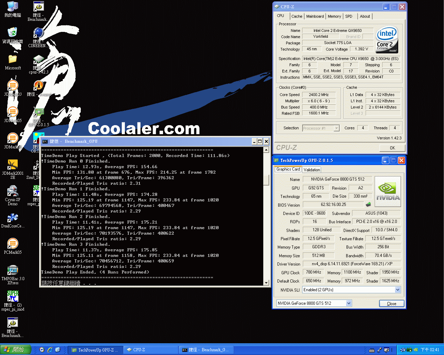Viewport: 444px width, 355px height.
Task: Launch Crysis SP Demo shortcut
Action: 12,196
